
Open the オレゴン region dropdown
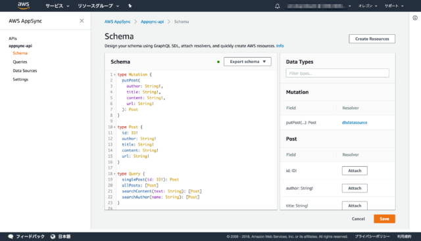[368, 6]
